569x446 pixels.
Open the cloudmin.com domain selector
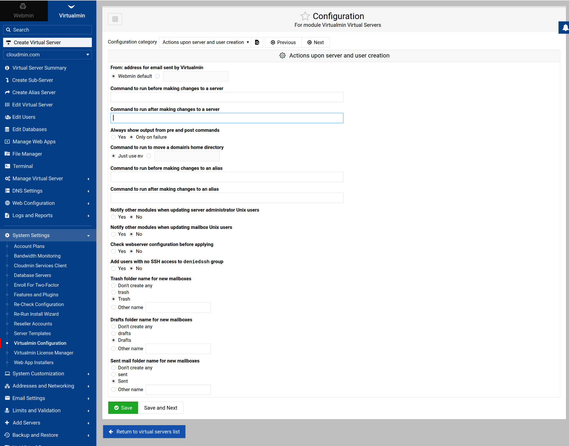point(47,55)
